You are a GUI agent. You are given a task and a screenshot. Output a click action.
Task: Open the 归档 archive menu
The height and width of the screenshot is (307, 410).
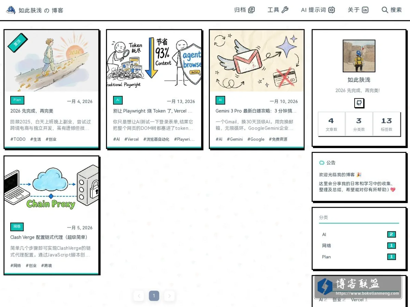click(244, 10)
